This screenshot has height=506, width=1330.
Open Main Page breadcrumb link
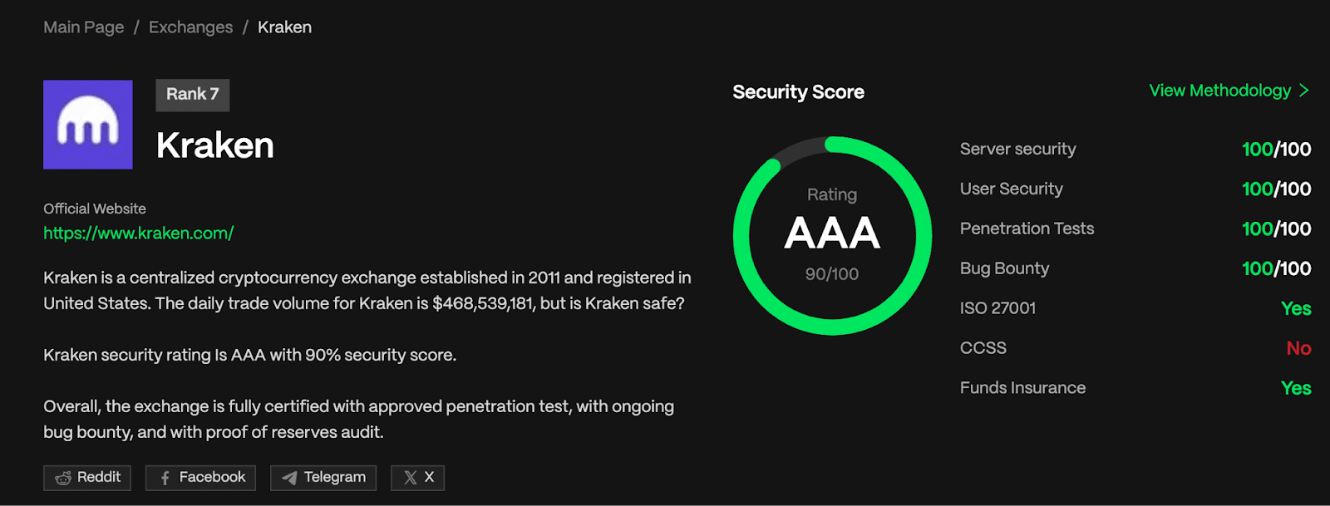(84, 27)
